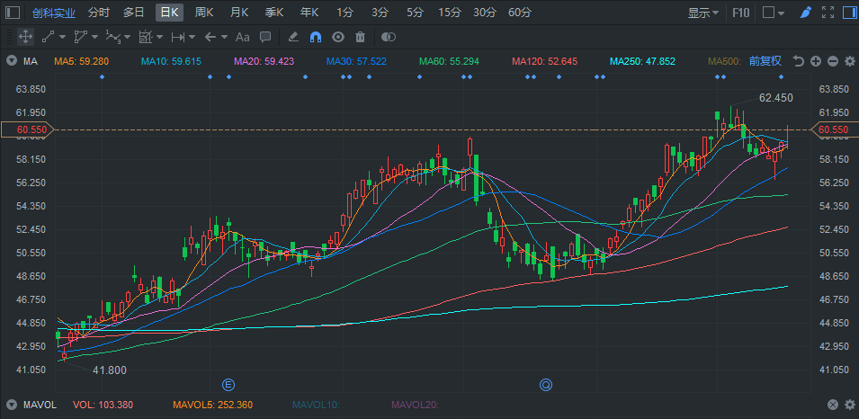
Task: Switch to 分时 intraday tab
Action: pyautogui.click(x=99, y=13)
